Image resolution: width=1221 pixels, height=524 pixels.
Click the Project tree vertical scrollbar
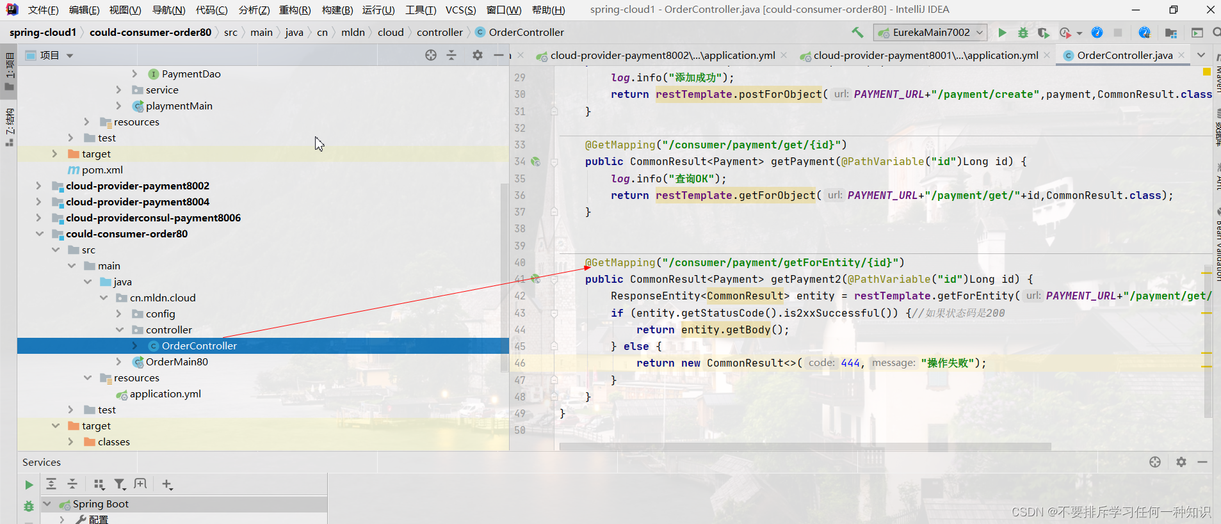[505, 278]
